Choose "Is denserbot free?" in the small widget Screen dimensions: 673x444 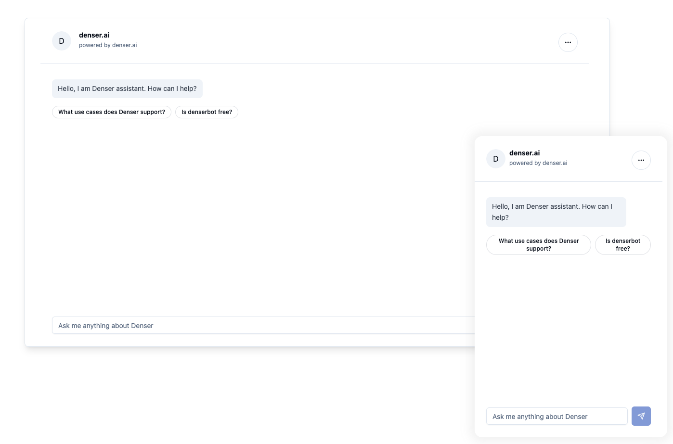(622, 244)
